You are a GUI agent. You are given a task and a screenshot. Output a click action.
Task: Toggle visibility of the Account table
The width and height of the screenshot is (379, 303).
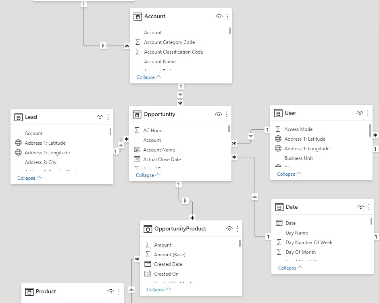pos(219,16)
